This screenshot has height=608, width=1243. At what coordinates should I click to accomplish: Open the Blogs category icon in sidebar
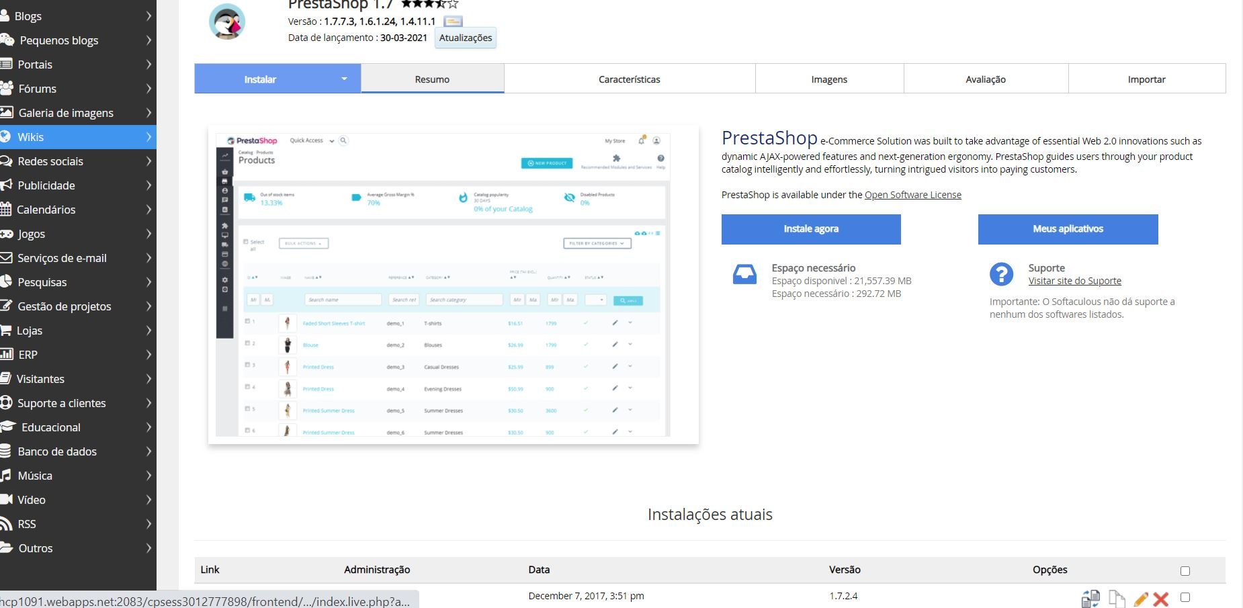point(5,15)
